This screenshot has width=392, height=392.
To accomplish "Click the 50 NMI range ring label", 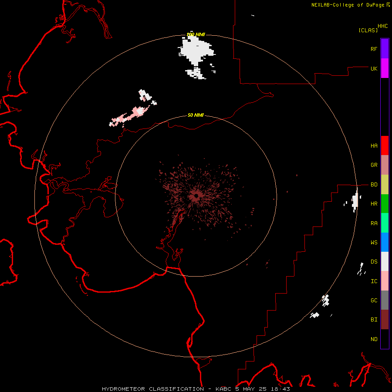I will coord(196,115).
